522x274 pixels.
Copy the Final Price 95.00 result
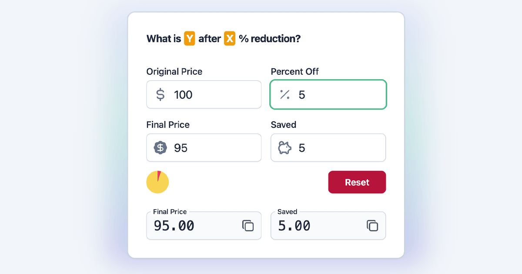(x=248, y=226)
